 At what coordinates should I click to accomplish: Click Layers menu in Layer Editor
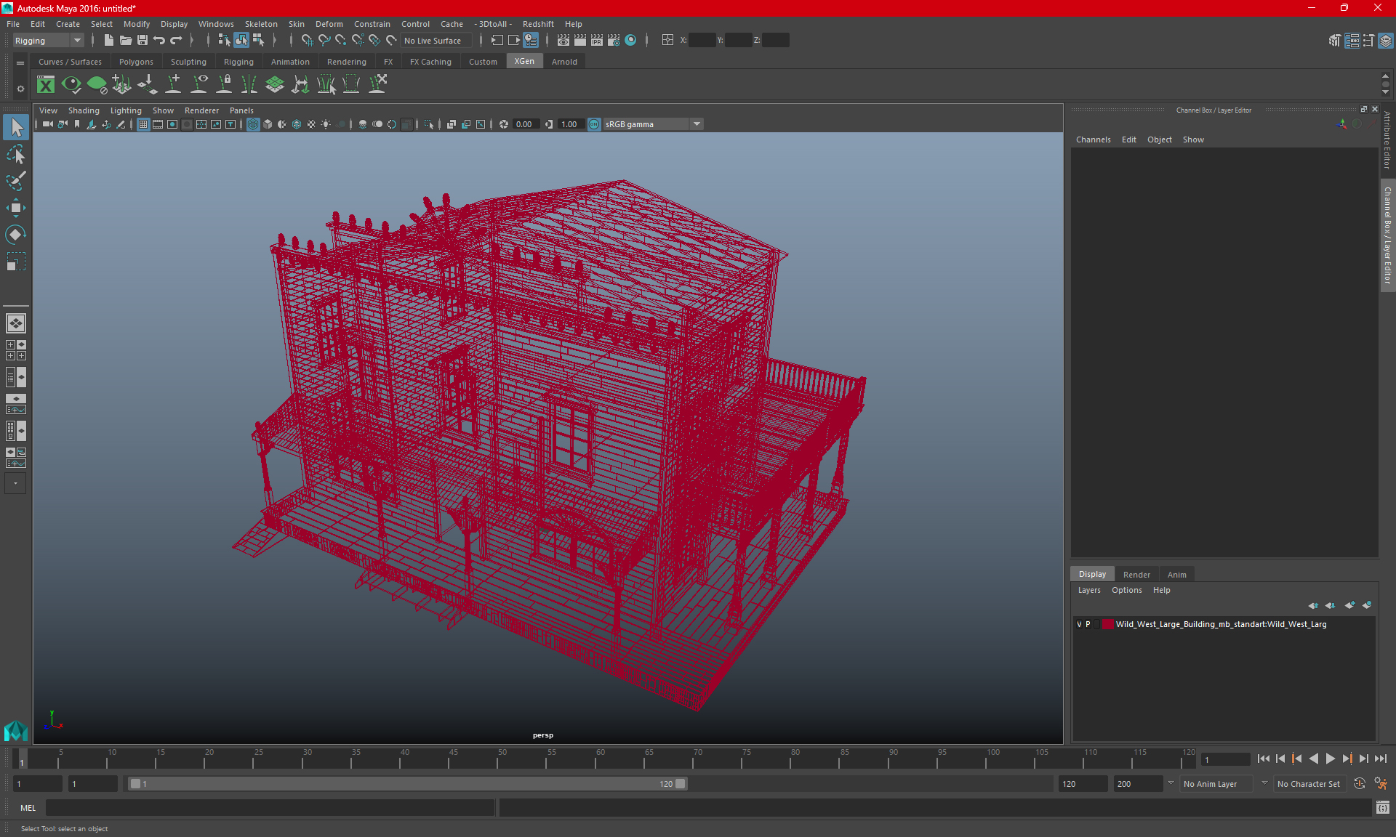1088,590
